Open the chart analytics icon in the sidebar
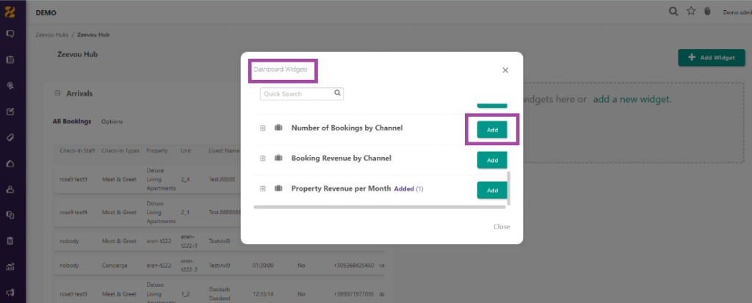The image size is (752, 303). click(x=10, y=266)
